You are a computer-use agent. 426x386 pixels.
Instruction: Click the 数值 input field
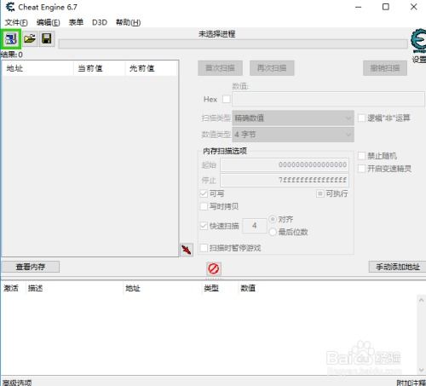pyautogui.click(x=329, y=99)
